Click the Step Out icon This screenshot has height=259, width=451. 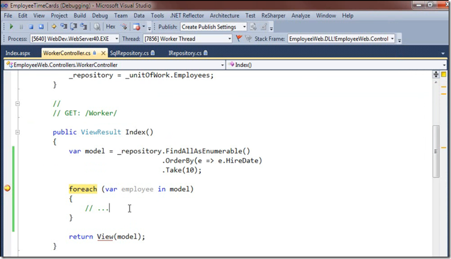point(84,27)
